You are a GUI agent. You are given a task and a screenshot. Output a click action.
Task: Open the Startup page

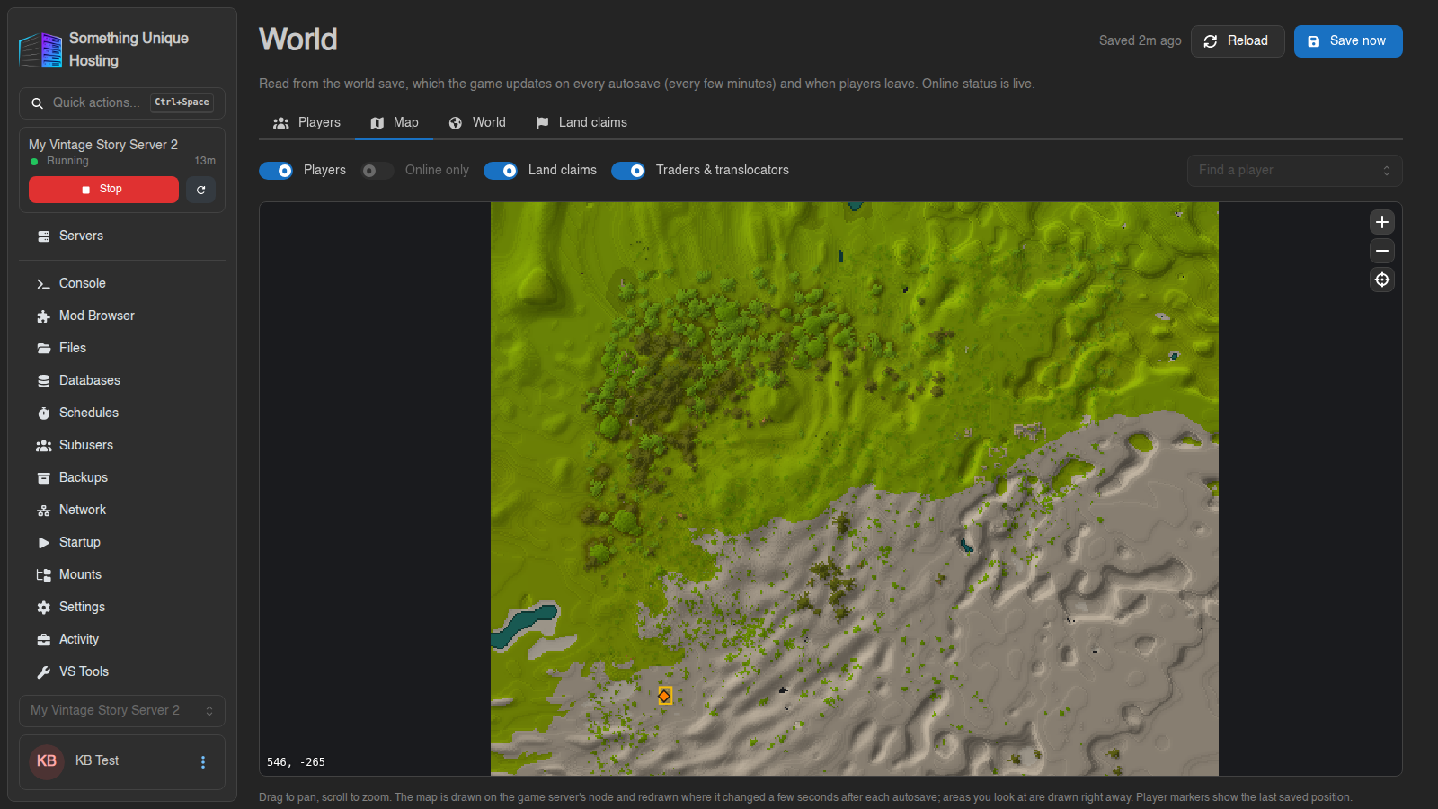(122, 542)
